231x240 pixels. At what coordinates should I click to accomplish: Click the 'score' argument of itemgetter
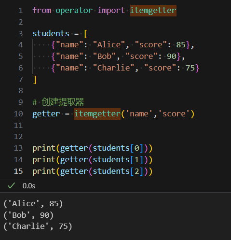174,114
